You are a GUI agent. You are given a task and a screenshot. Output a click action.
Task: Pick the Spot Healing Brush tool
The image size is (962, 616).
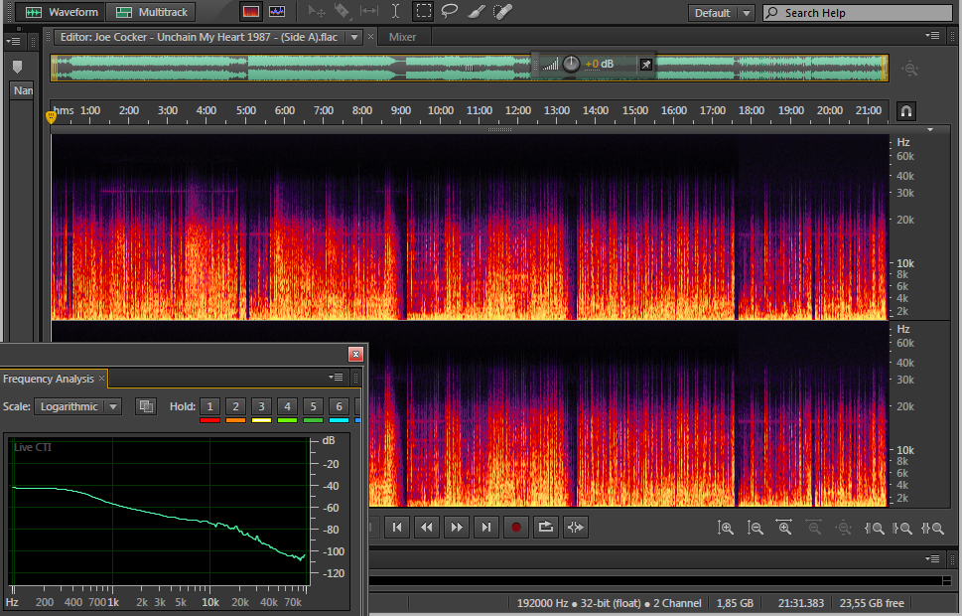click(503, 12)
